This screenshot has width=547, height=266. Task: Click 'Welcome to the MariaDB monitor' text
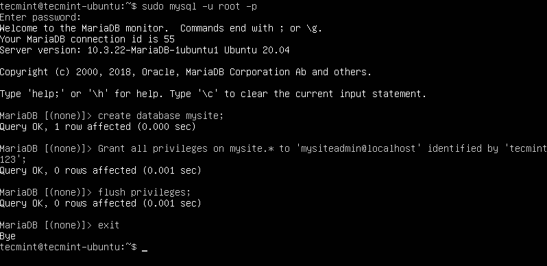coord(82,28)
